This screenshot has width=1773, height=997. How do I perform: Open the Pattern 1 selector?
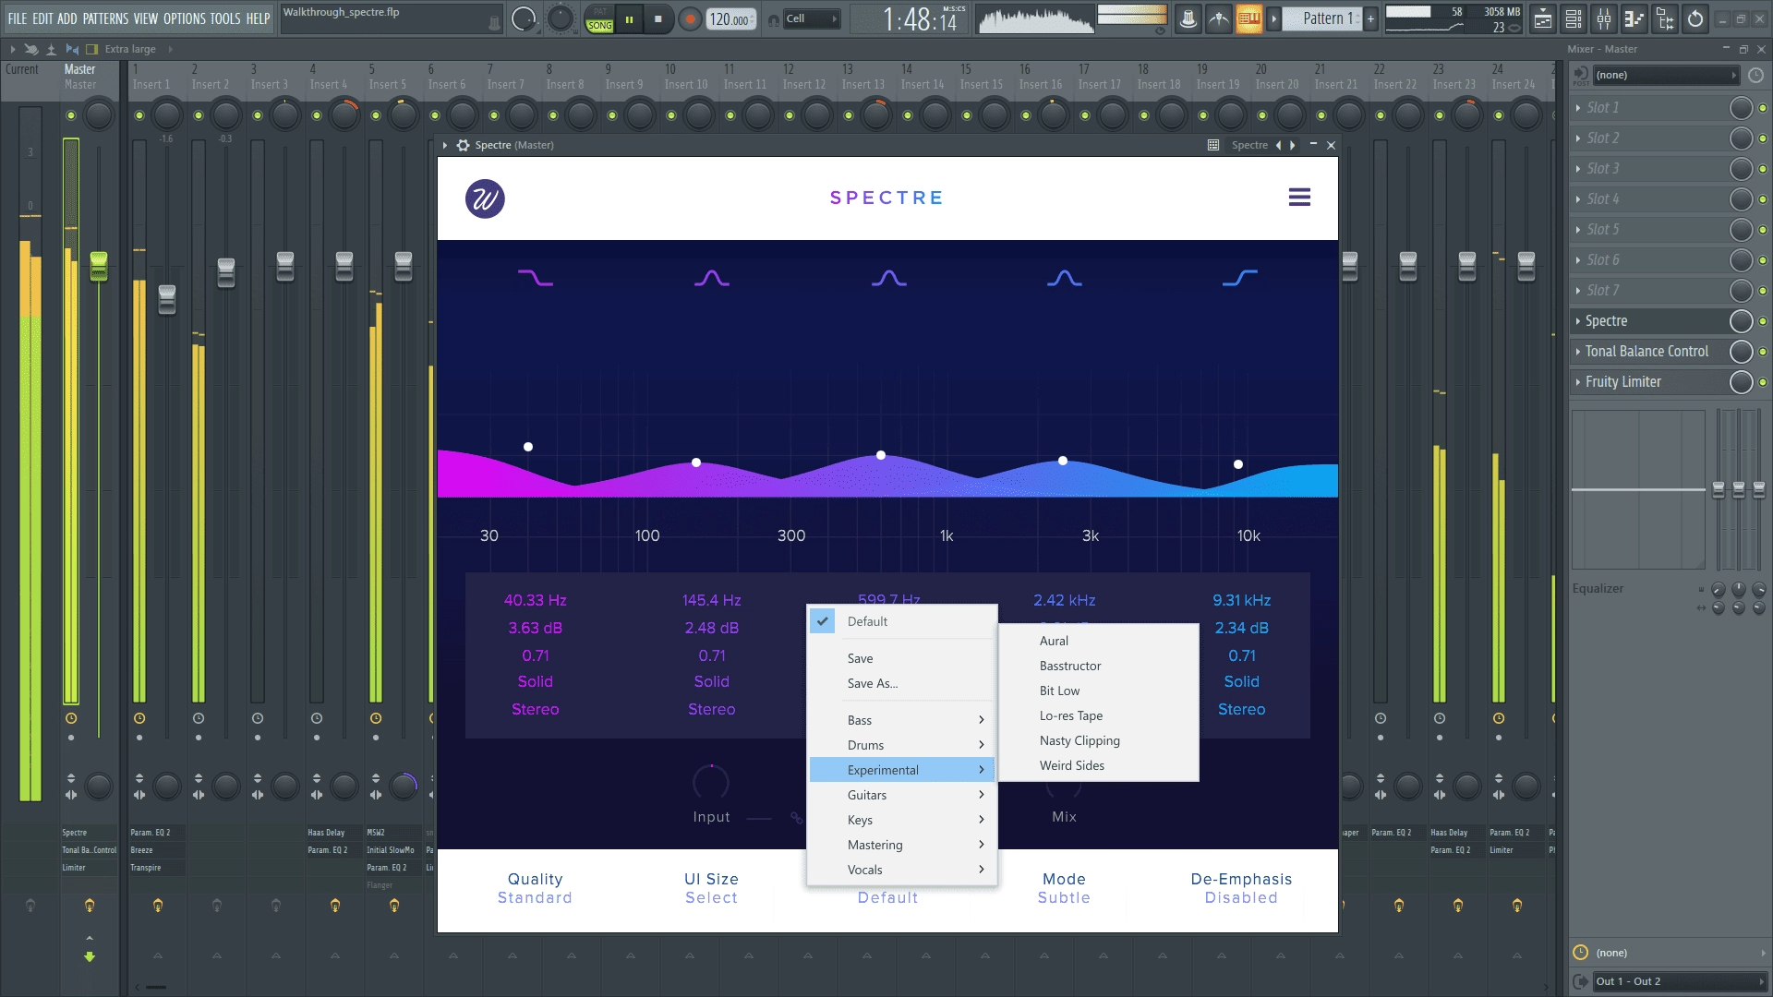pos(1322,18)
